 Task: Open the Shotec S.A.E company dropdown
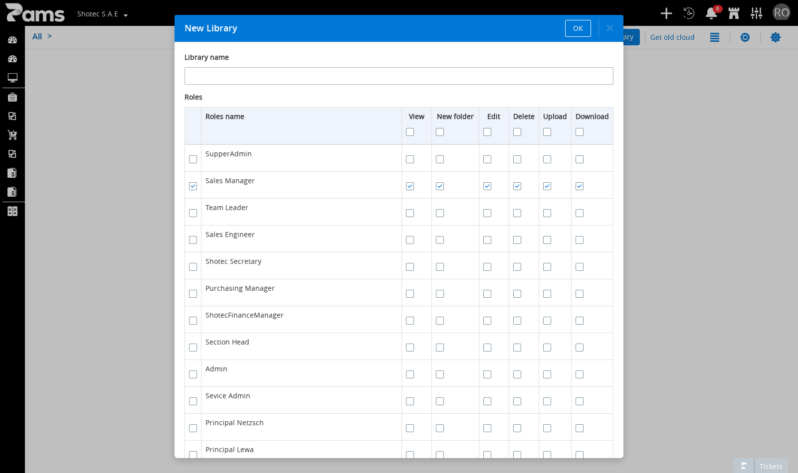(102, 14)
